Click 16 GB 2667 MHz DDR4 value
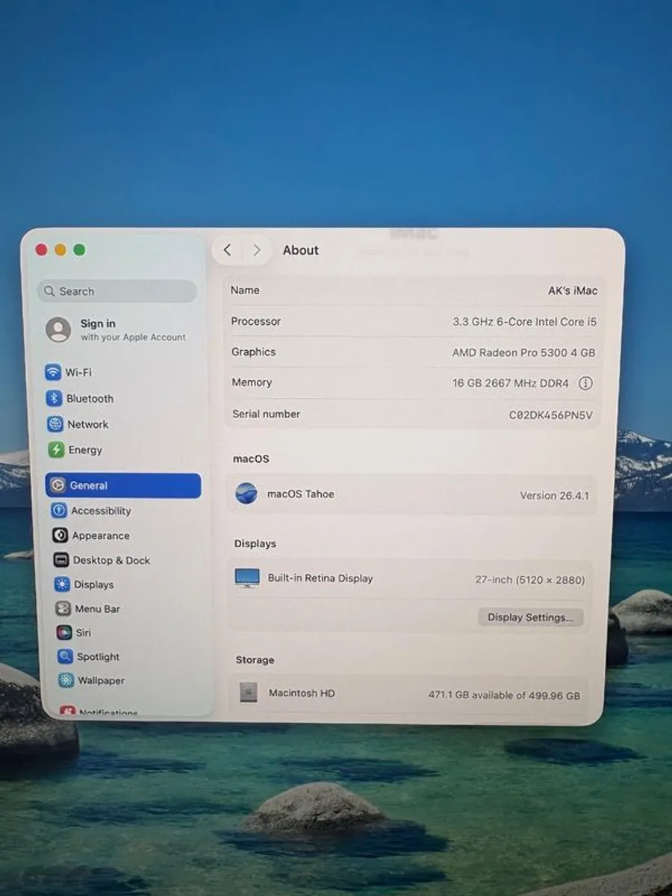 click(x=511, y=383)
